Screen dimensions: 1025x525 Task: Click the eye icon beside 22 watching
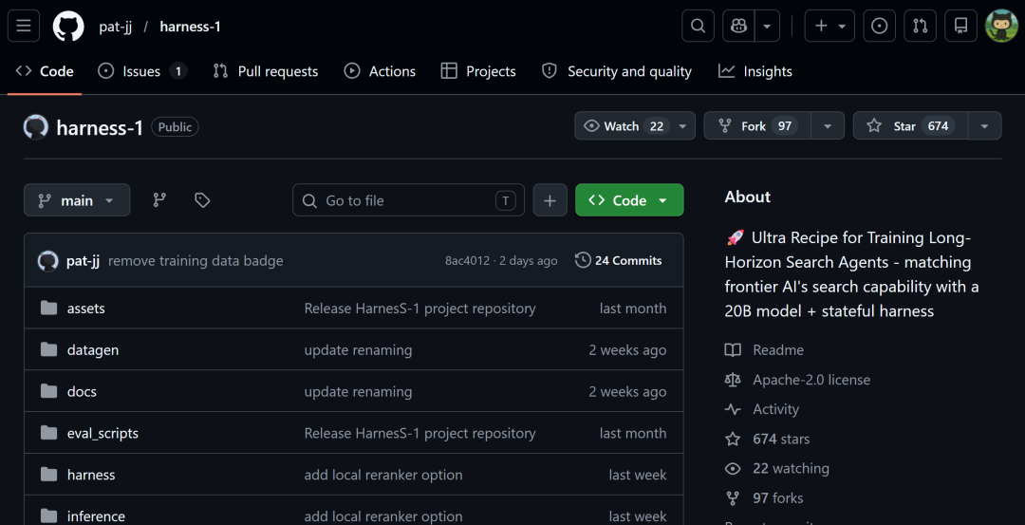point(733,469)
